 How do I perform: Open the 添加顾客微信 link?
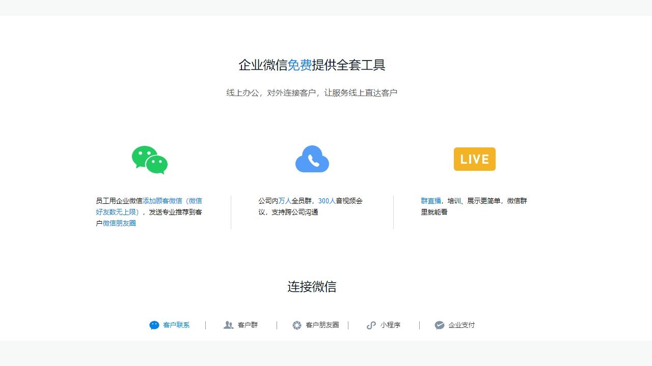coord(162,200)
